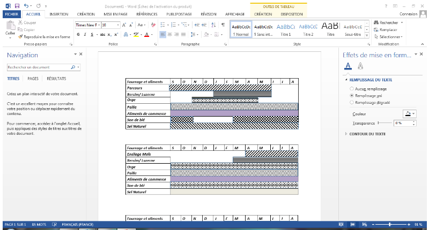Image resolution: width=429 pixels, height=230 pixels.
Task: Open the text effects icon tab in pane
Action: tap(360, 66)
